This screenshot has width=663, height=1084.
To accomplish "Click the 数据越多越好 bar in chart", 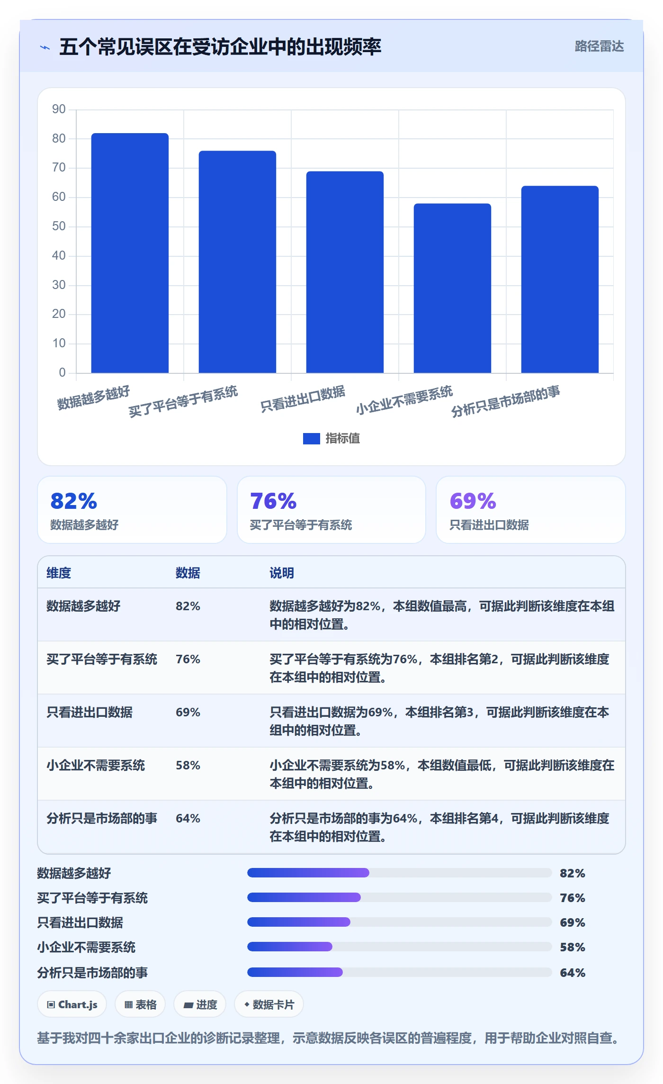I will click(x=130, y=253).
